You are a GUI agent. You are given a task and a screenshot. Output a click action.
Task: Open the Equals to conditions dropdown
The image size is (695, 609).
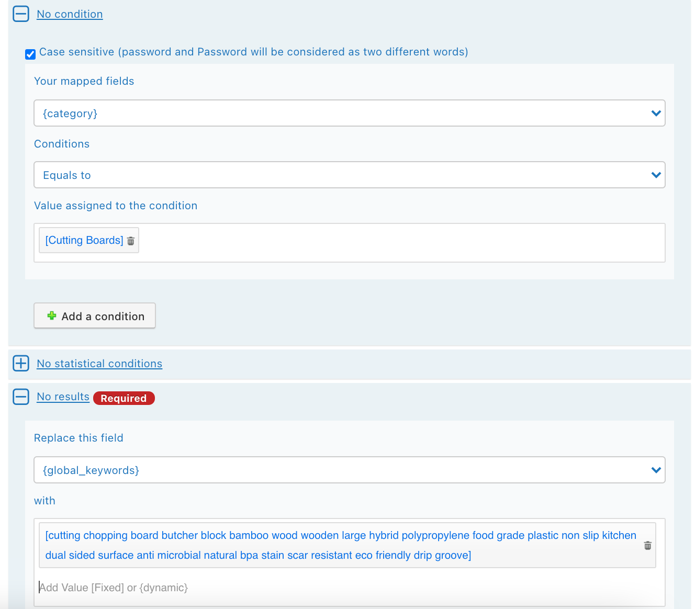[x=350, y=175]
